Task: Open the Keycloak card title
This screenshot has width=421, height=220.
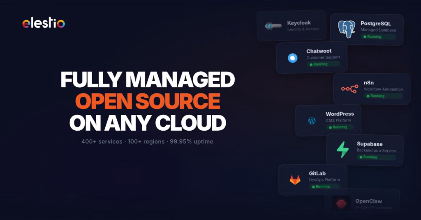Action: tap(299, 23)
